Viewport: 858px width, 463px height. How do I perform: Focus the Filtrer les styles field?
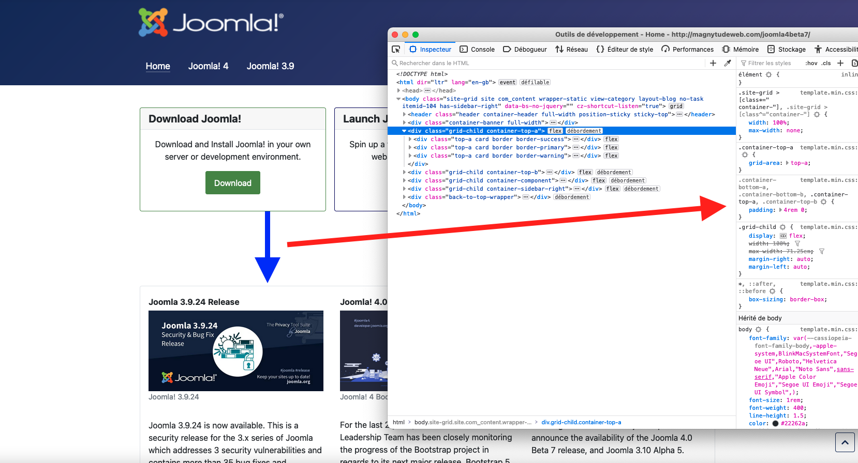pos(771,63)
